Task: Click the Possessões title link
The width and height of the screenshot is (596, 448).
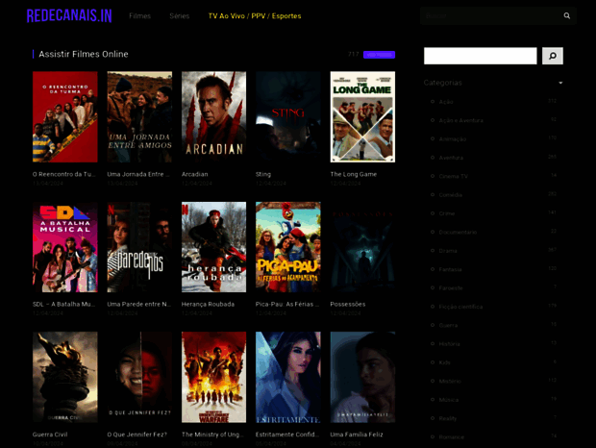Action: 348,304
